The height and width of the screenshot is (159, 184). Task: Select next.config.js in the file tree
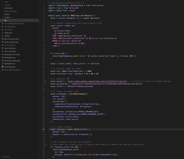click(10, 48)
